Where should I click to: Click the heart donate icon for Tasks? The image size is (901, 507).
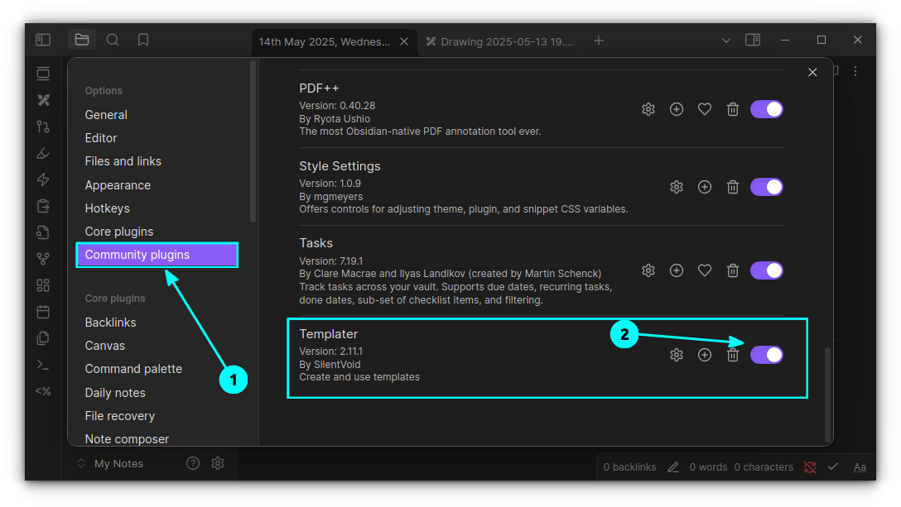[705, 270]
